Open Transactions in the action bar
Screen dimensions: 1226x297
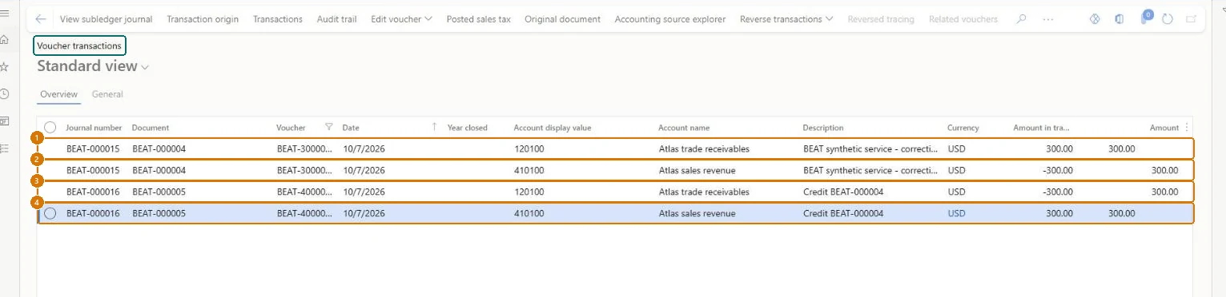point(278,19)
